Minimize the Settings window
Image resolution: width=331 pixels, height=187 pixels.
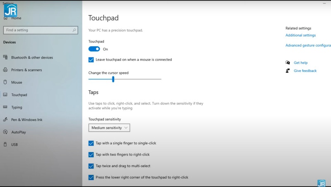pyautogui.click(x=324, y=3)
